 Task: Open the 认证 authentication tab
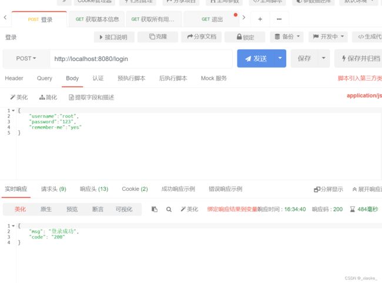click(x=98, y=78)
